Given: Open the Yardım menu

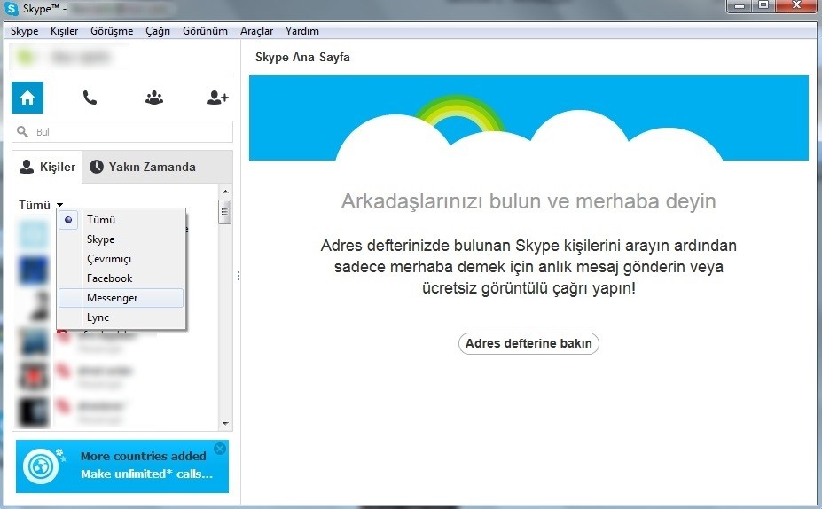Looking at the screenshot, I should pos(302,31).
